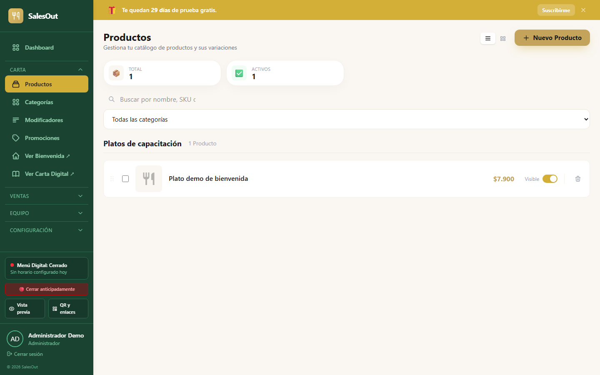This screenshot has width=600, height=375.
Task: Click the drag handle of Plato demo
Action: [x=112, y=179]
